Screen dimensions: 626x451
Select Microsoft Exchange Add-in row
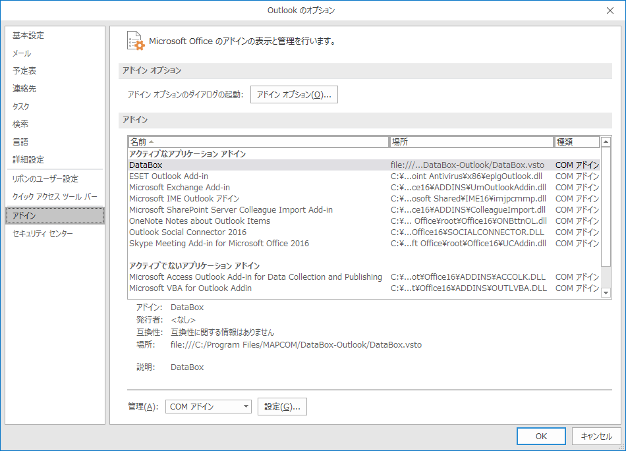coord(364,188)
